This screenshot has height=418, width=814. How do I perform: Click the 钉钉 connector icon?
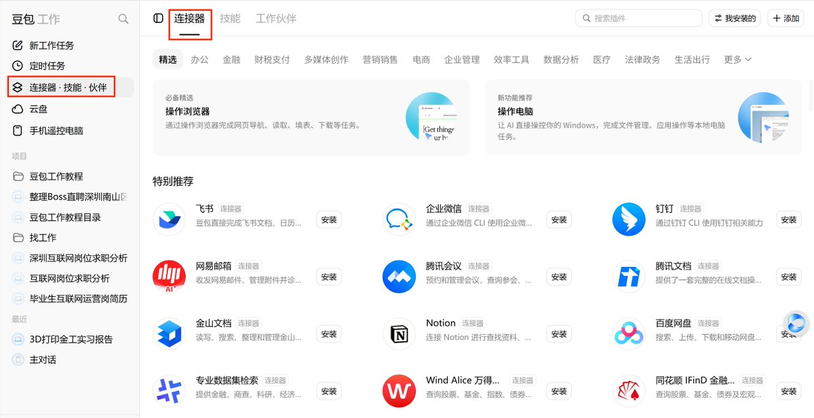pyautogui.click(x=629, y=219)
